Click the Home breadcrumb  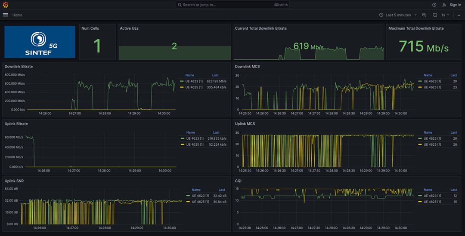17,15
